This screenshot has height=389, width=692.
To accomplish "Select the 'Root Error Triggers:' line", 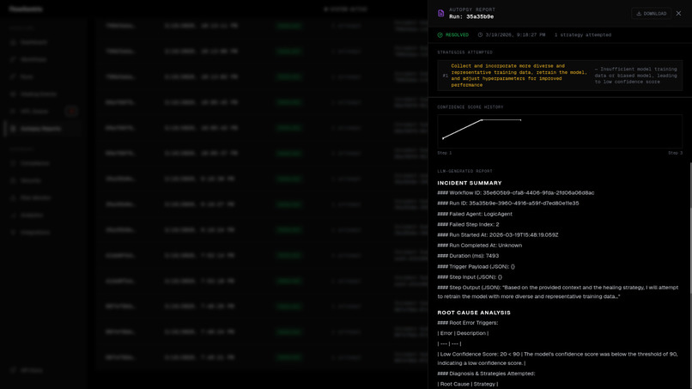I will (468, 323).
